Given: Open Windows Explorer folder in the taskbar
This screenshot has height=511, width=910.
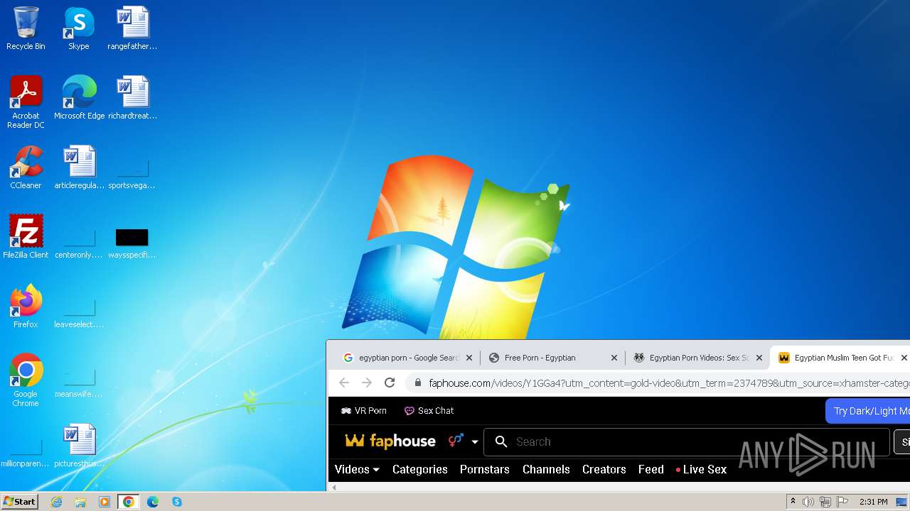Looking at the screenshot, I should pos(80,502).
